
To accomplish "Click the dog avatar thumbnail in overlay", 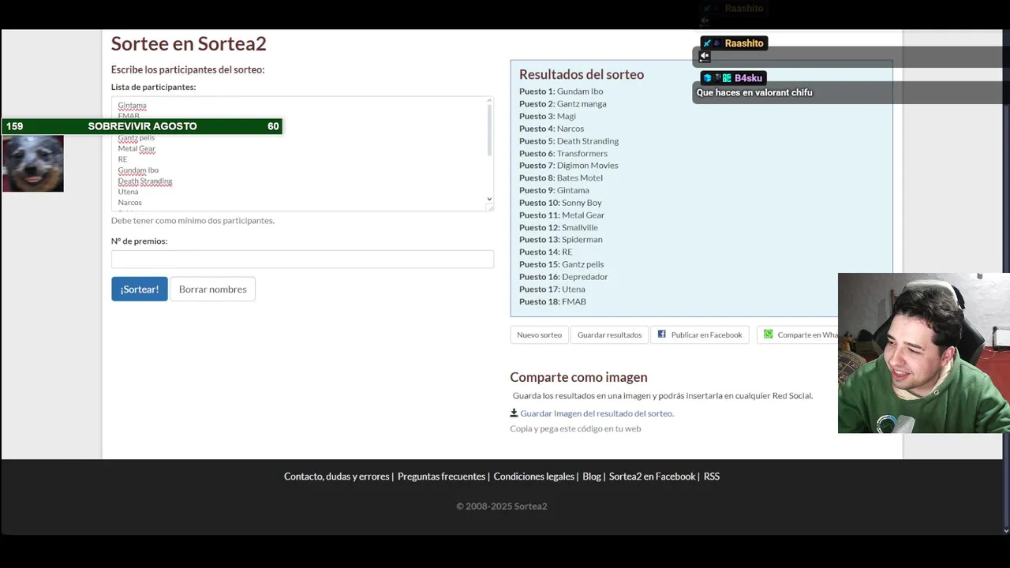I will 33,163.
